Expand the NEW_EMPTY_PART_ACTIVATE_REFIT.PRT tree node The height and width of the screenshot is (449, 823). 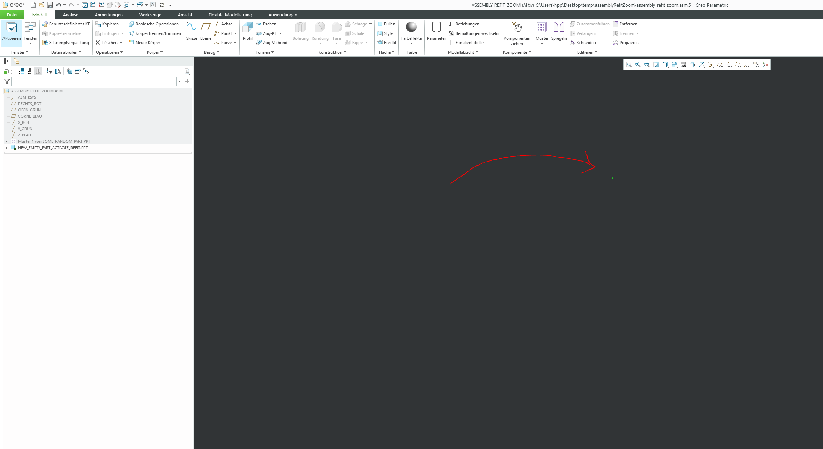point(6,147)
